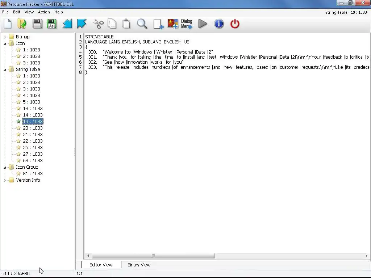The width and height of the screenshot is (371, 278).
Task: Click the New blank script toolbar icon
Action: pyautogui.click(x=8, y=24)
